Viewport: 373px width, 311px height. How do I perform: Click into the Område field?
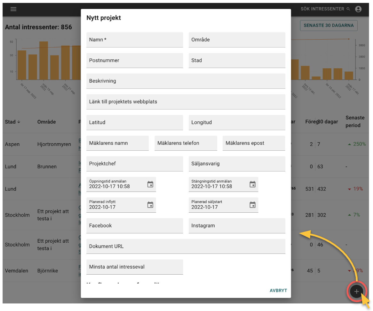point(237,40)
